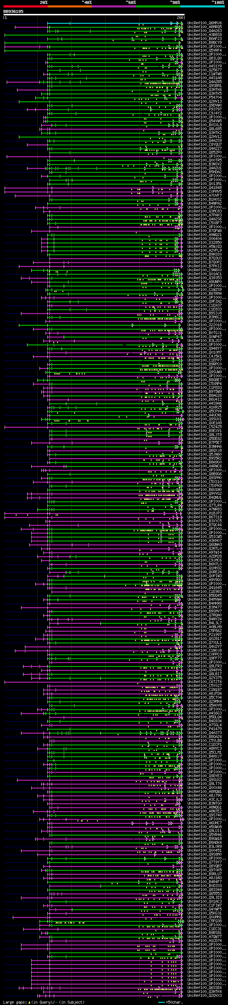
Task: Select hit label UniRef100_C8YQU7
Action: (204, 145)
